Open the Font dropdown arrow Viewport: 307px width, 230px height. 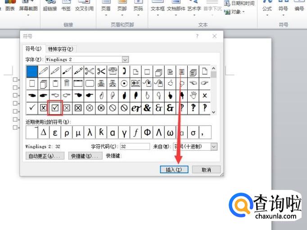point(125,59)
